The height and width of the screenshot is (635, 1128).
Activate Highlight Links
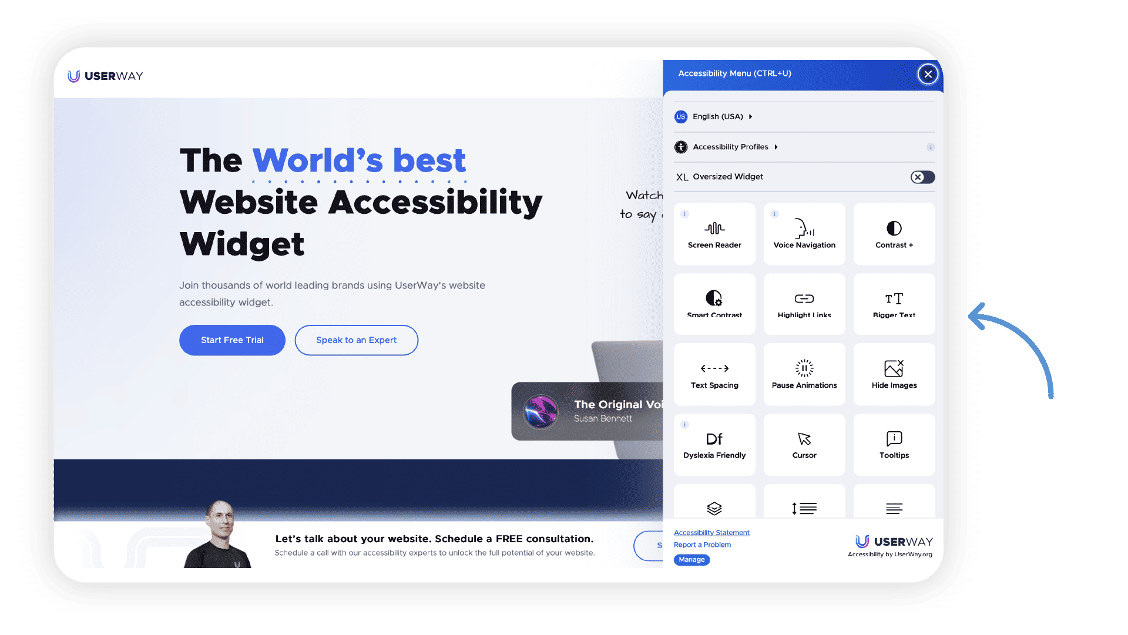click(x=804, y=304)
